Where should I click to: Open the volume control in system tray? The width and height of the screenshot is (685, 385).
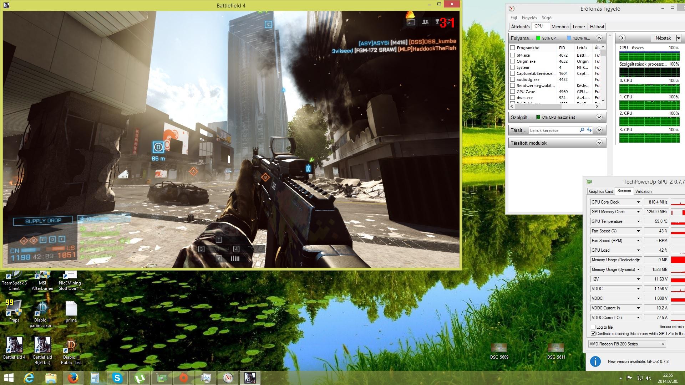pos(649,378)
